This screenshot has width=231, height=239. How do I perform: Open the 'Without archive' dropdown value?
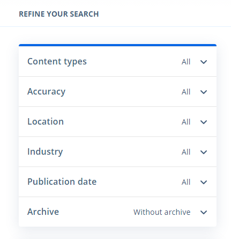(x=162, y=212)
